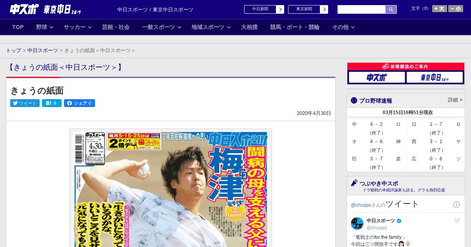The height and width of the screenshot is (247, 471).
Task: Click the verified badge next to 中日スポーツ
Action: point(399,221)
